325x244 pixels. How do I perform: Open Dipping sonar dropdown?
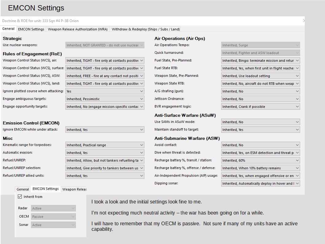260,183
